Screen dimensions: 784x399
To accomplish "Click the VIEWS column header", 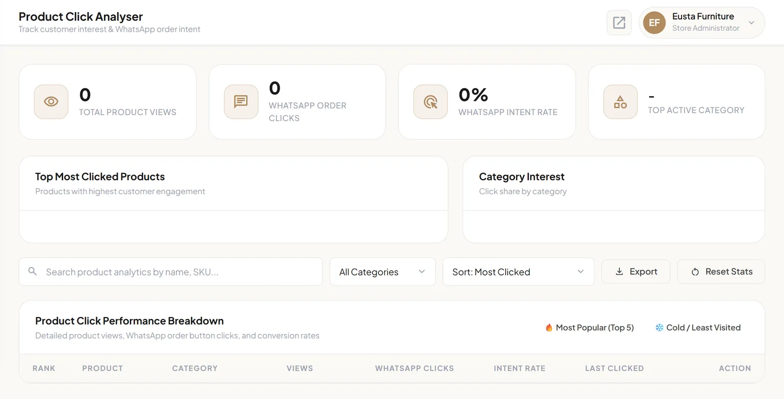I will (x=299, y=368).
